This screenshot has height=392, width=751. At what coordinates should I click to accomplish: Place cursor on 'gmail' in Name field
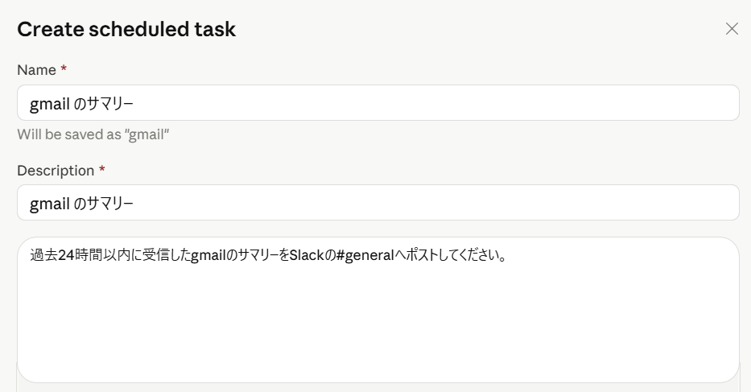tap(50, 104)
